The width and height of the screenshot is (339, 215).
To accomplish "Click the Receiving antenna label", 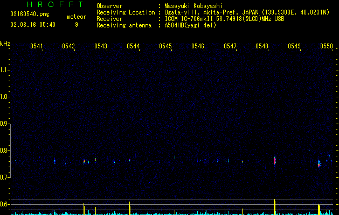I will tap(124, 25).
